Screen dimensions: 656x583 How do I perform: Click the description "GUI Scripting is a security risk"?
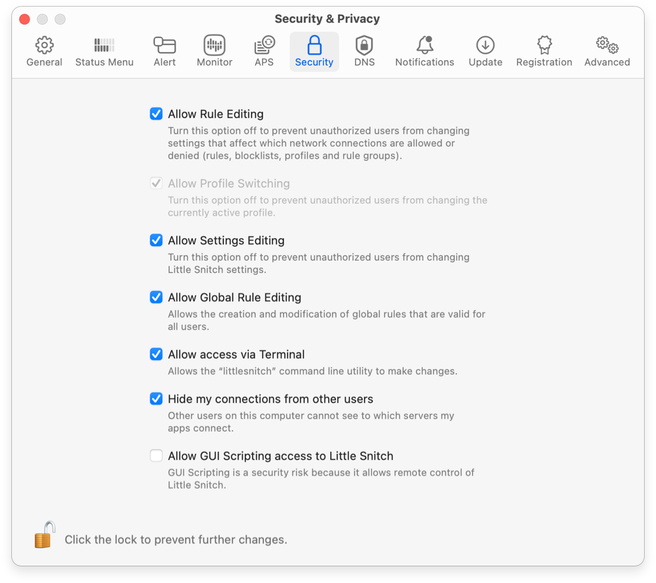point(321,479)
